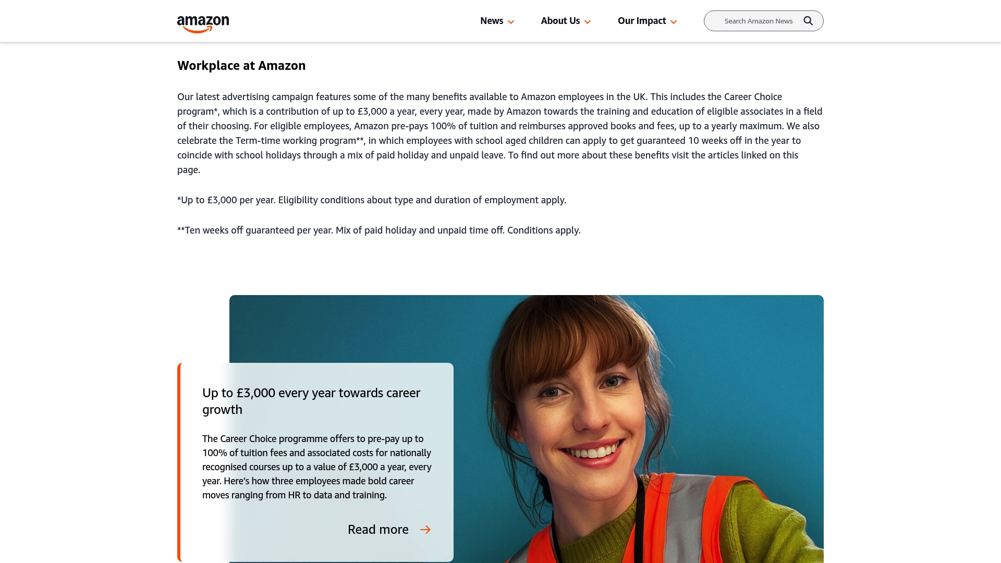Viewport: 1001px width, 563px height.
Task: Expand the News dropdown chevron
Action: pyautogui.click(x=511, y=22)
